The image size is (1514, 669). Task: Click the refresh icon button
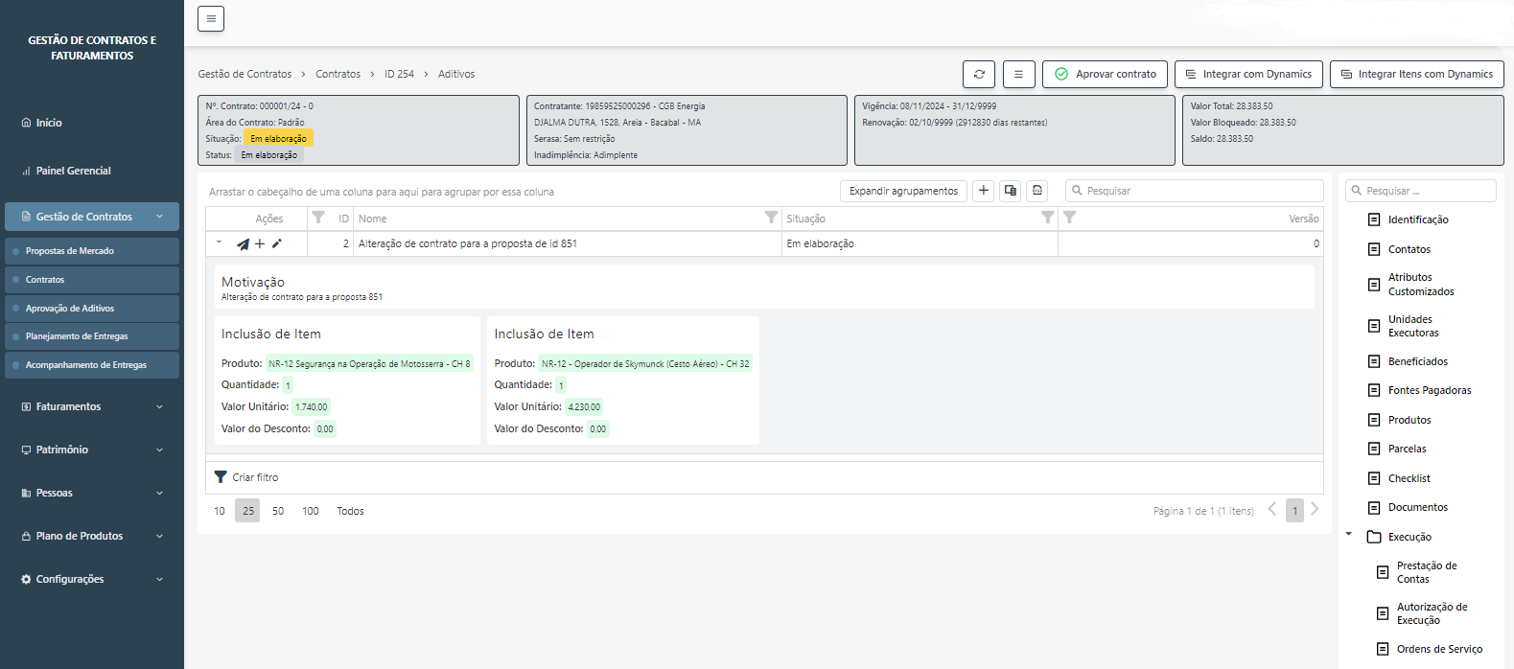[979, 74]
